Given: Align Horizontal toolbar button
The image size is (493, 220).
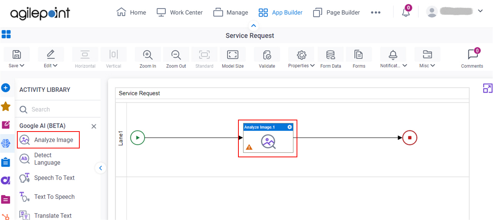Looking at the screenshot, I should [x=85, y=59].
